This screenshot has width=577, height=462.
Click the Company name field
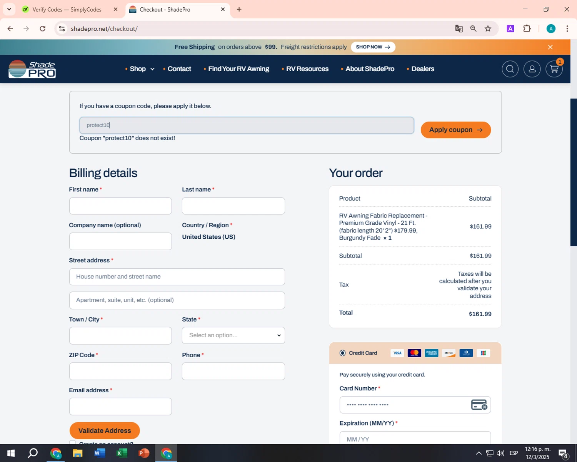point(120,241)
